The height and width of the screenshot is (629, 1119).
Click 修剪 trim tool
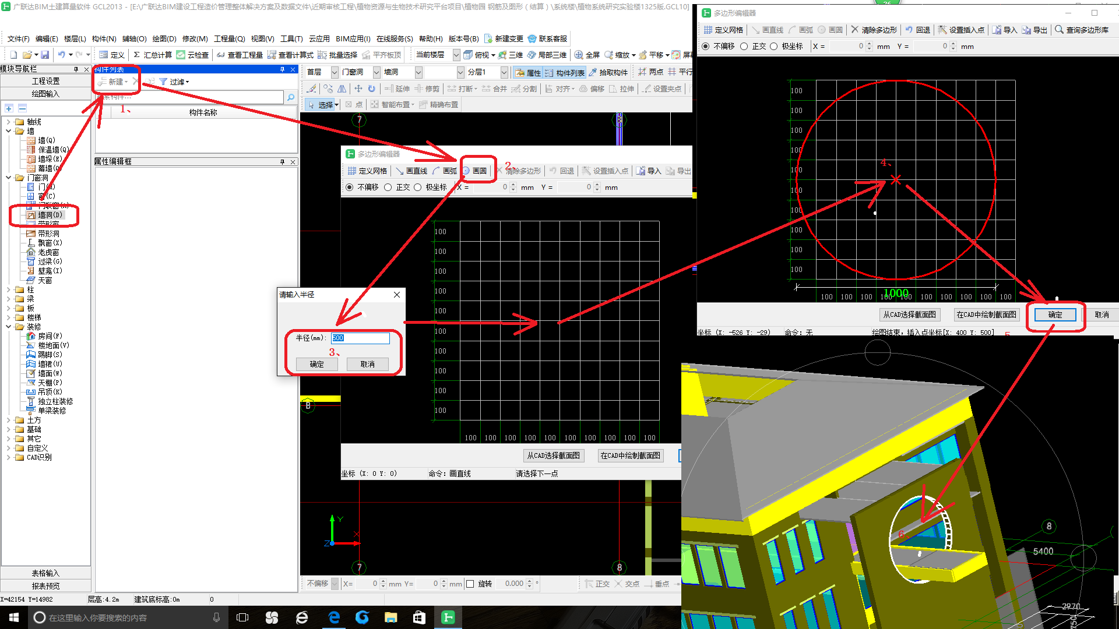point(427,89)
